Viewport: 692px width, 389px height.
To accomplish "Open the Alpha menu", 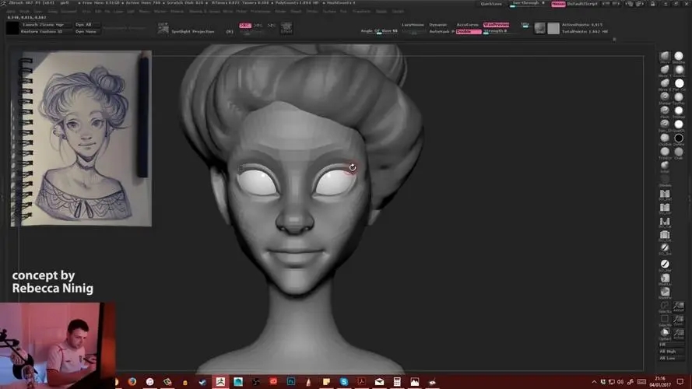I will (9, 12).
